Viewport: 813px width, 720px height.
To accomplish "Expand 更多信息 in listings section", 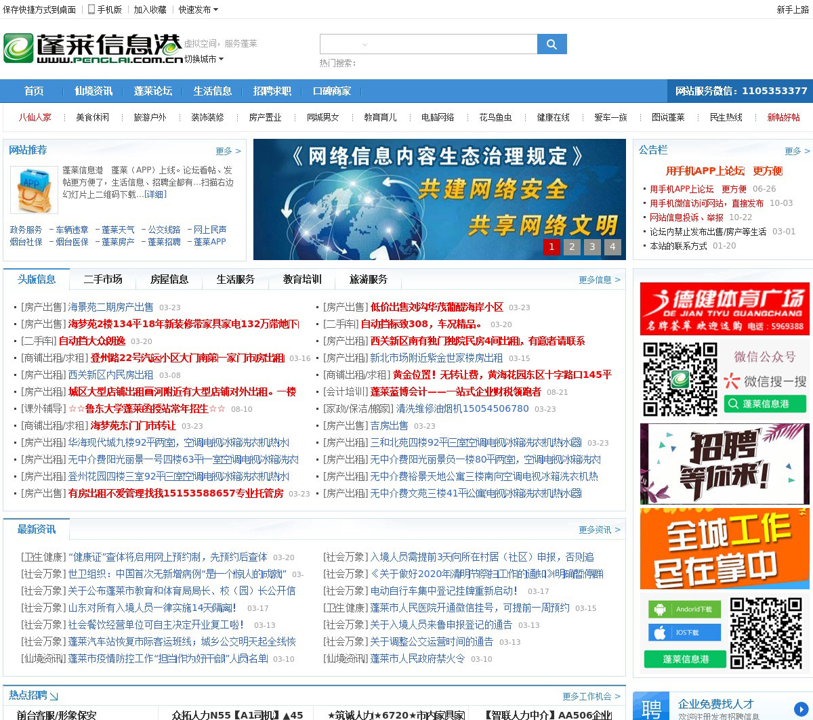I will click(600, 280).
